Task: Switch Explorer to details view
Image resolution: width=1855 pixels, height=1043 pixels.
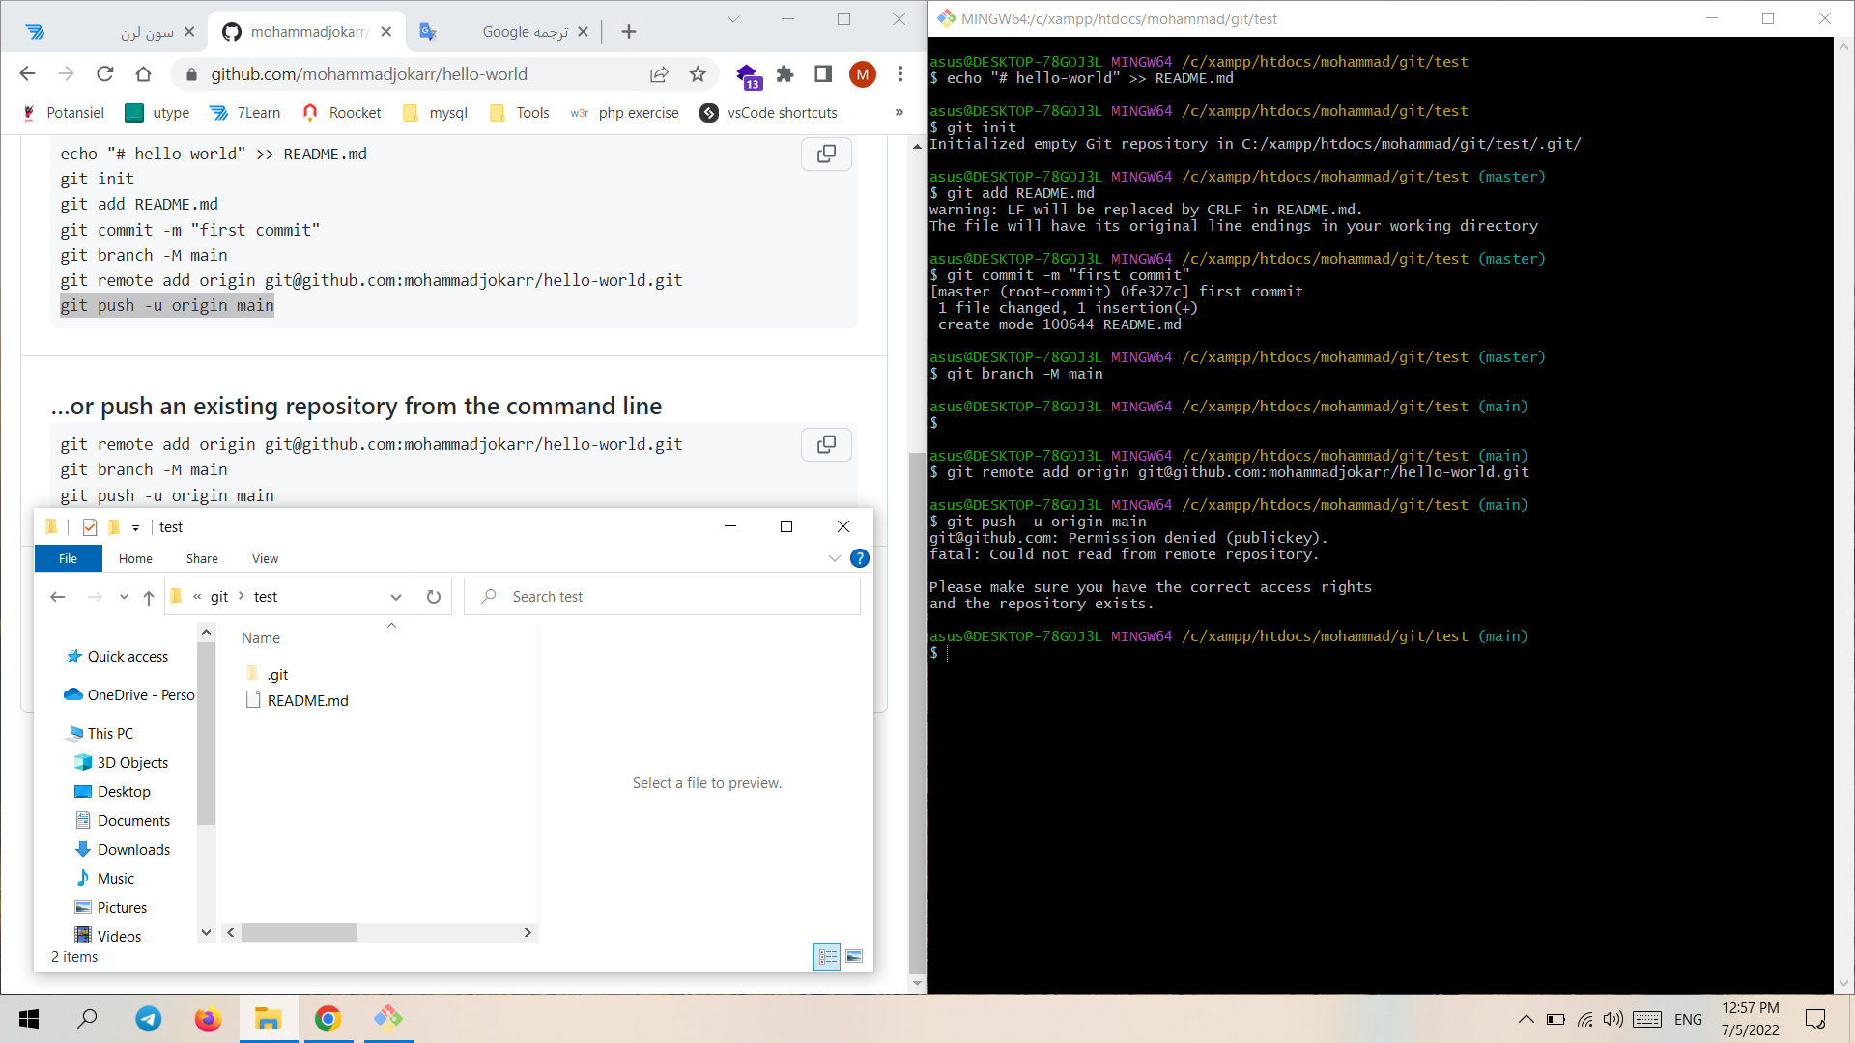Action: (828, 956)
